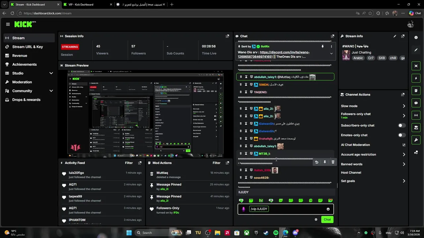This screenshot has height=238, width=424.
Task: Pop out the Chat panel
Action: 333,36
